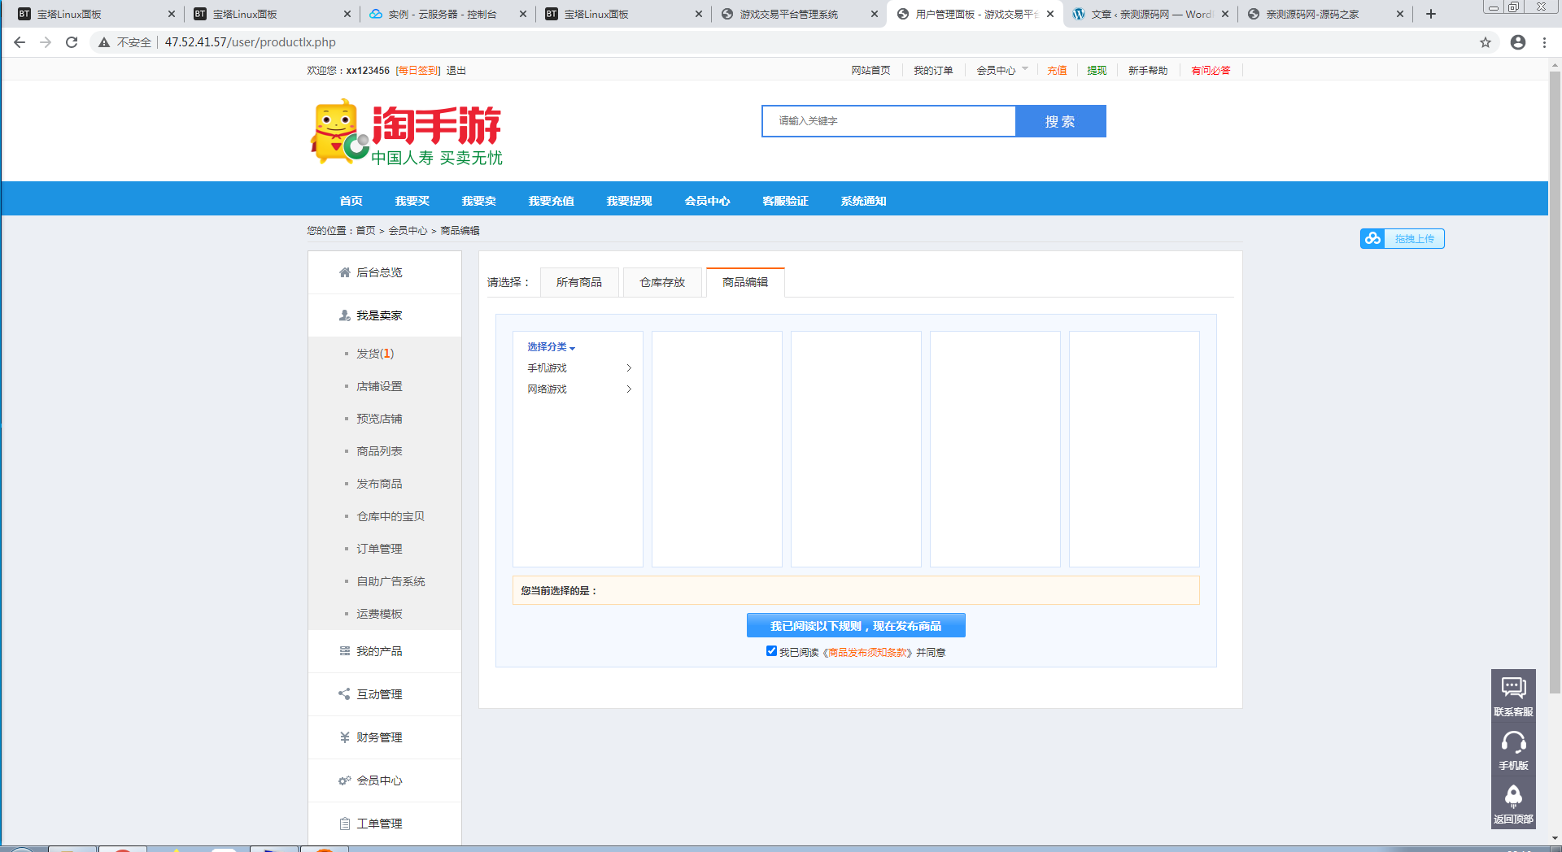Screen dimensions: 1562x852
Task: Click the browser reload icon
Action: pyautogui.click(x=72, y=42)
